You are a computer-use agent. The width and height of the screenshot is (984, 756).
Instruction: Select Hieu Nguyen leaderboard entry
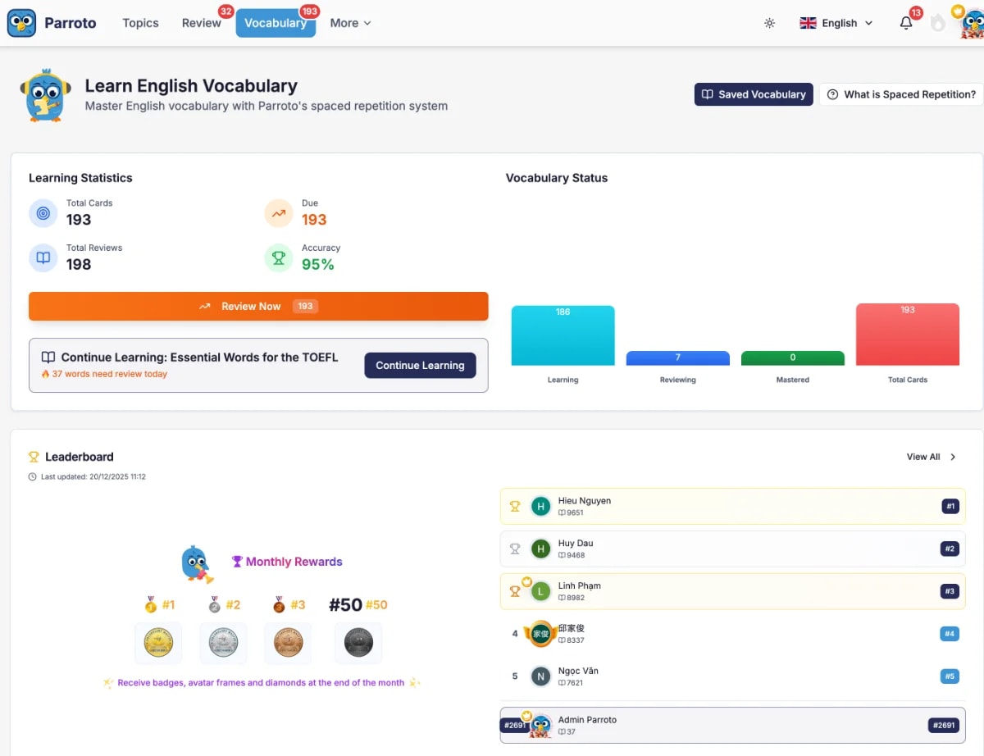732,507
